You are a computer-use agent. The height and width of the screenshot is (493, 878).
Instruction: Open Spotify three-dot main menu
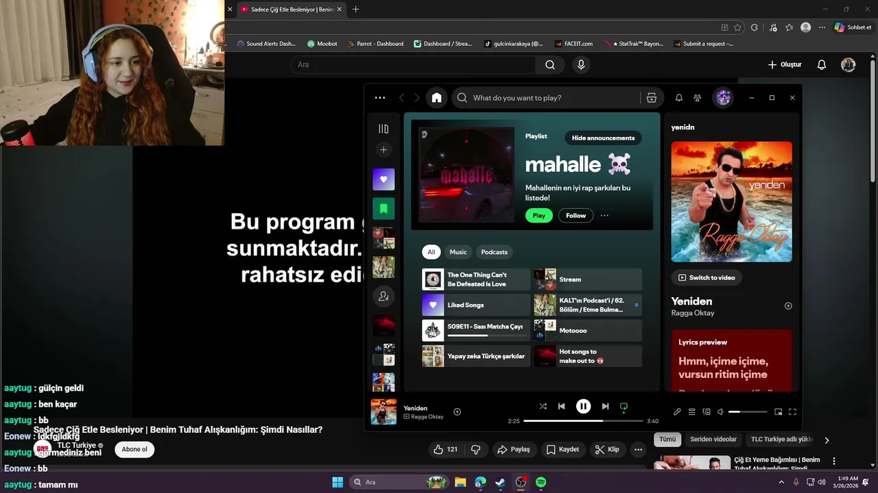pos(380,98)
